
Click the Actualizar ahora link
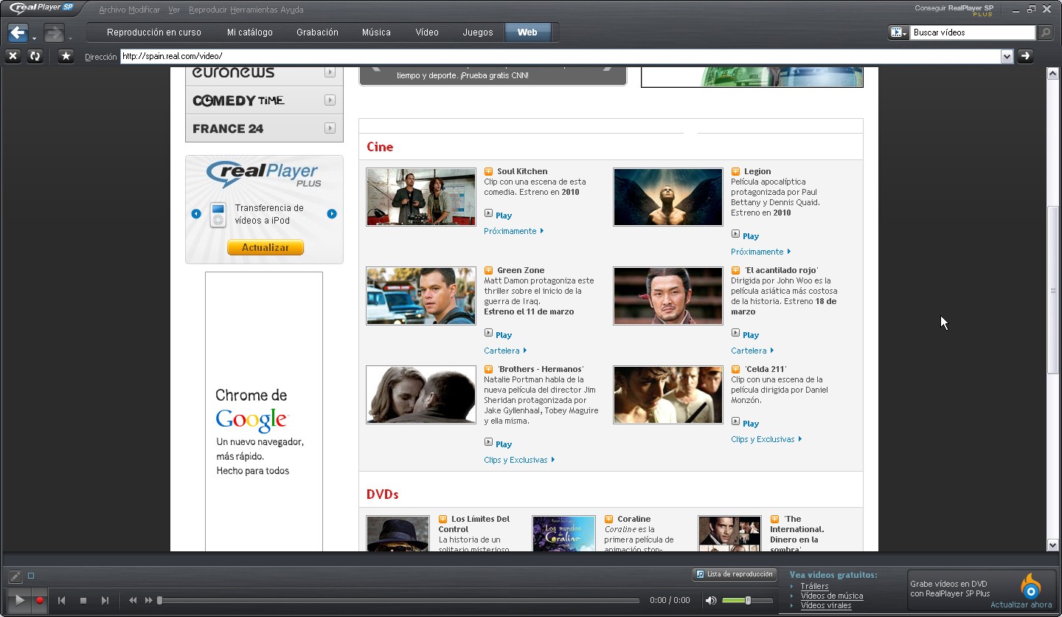(x=1021, y=605)
